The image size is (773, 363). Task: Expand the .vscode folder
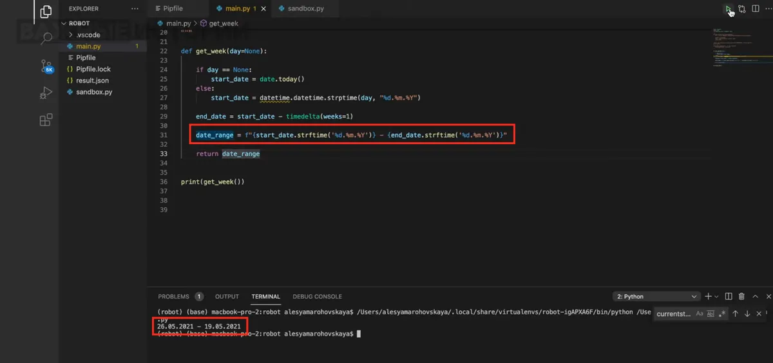(88, 35)
